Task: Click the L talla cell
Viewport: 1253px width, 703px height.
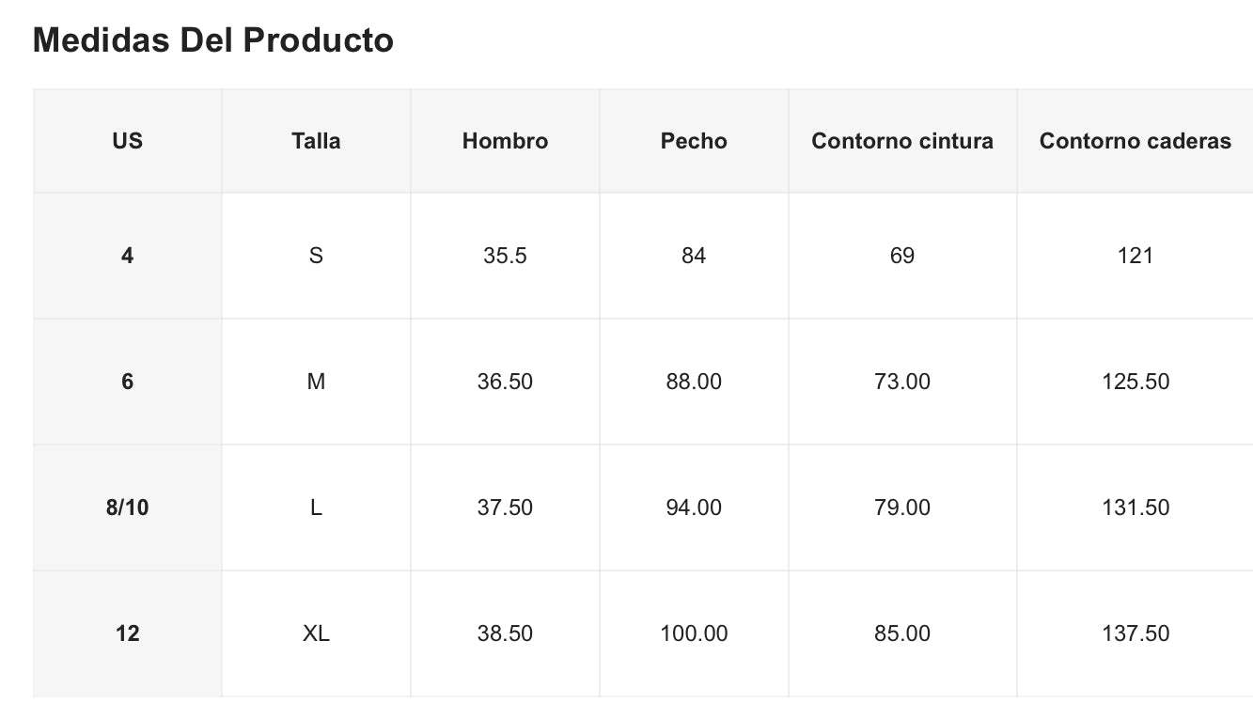Action: (x=316, y=508)
